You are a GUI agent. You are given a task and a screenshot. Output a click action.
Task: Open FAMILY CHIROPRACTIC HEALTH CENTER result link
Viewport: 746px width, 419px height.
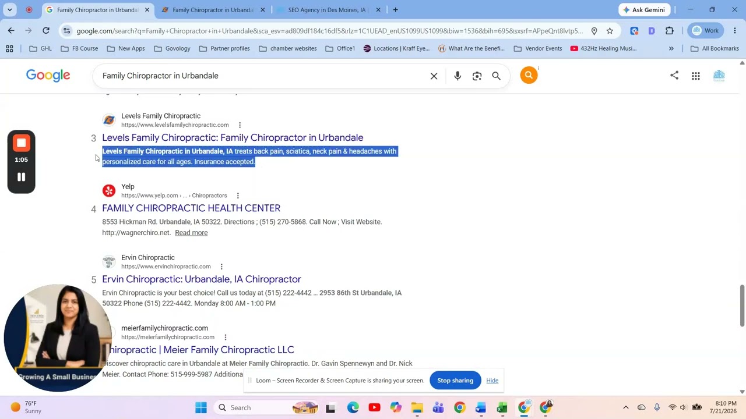click(x=191, y=208)
